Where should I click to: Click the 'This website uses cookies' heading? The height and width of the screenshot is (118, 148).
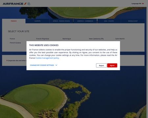[44, 45]
